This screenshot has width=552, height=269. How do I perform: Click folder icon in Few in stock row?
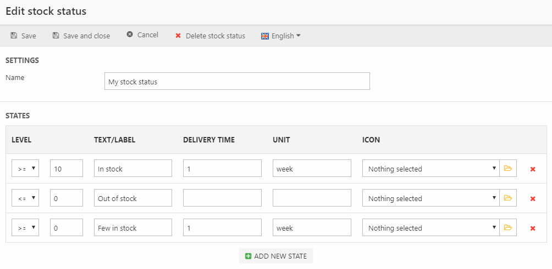[x=507, y=228]
